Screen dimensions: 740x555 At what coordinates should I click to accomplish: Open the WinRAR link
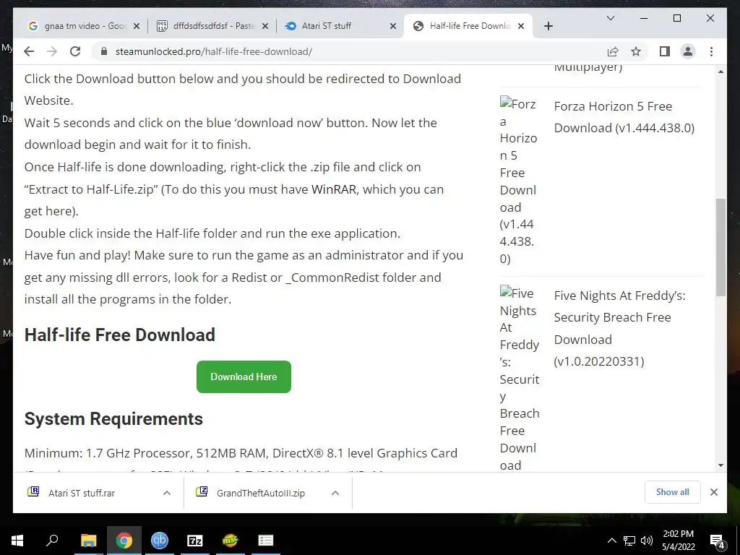[x=334, y=189]
